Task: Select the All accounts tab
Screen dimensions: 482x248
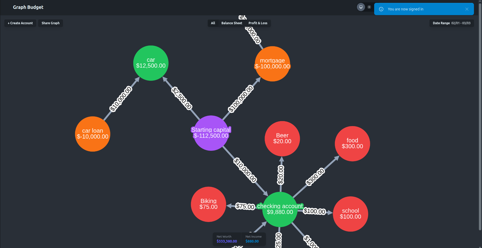Action: coord(213,23)
